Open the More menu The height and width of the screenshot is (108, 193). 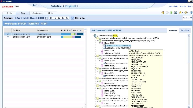click(x=190, y=6)
